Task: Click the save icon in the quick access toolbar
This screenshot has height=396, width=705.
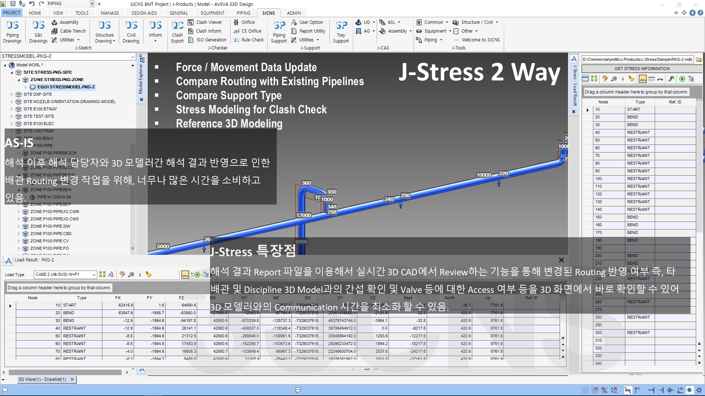Action: [x=13, y=4]
